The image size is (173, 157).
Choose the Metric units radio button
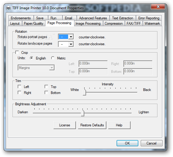click(53, 58)
